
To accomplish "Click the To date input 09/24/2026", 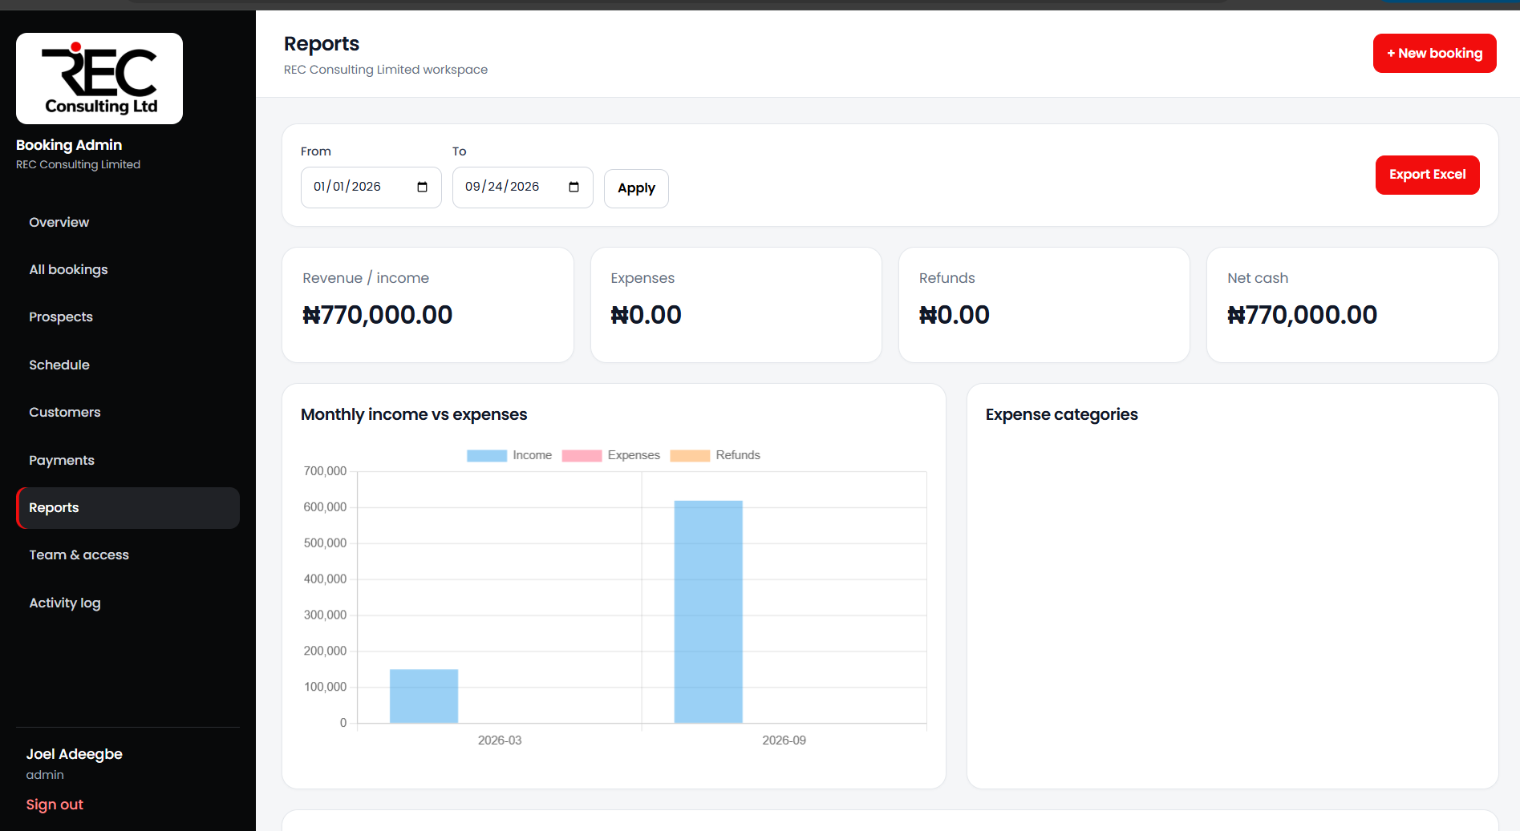I will click(x=522, y=187).
